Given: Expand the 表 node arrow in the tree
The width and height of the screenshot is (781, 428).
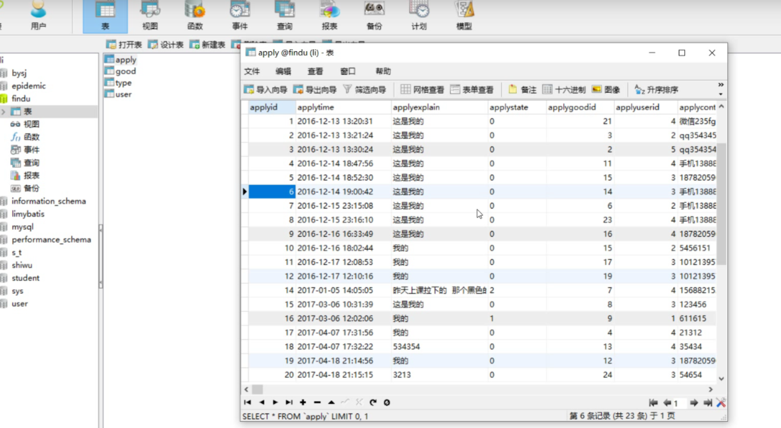Looking at the screenshot, I should 4,111.
